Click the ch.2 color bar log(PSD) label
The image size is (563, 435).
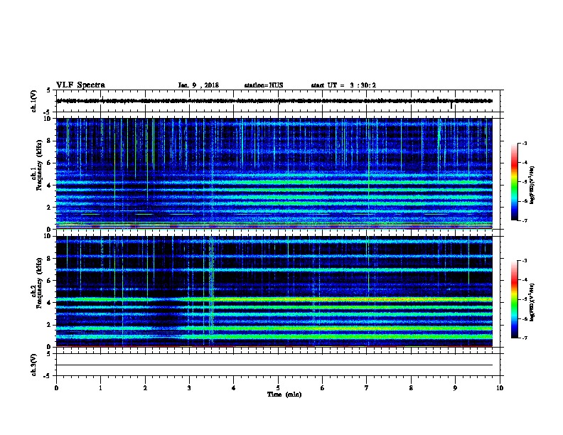tap(532, 302)
